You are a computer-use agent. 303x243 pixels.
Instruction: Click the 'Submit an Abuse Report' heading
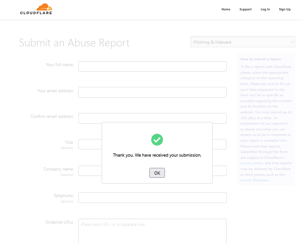tap(74, 43)
